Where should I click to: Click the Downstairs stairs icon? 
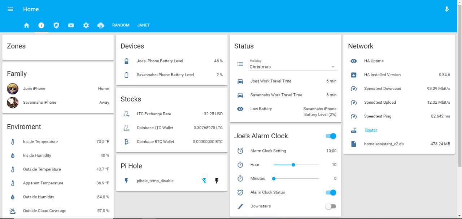[x=240, y=206]
